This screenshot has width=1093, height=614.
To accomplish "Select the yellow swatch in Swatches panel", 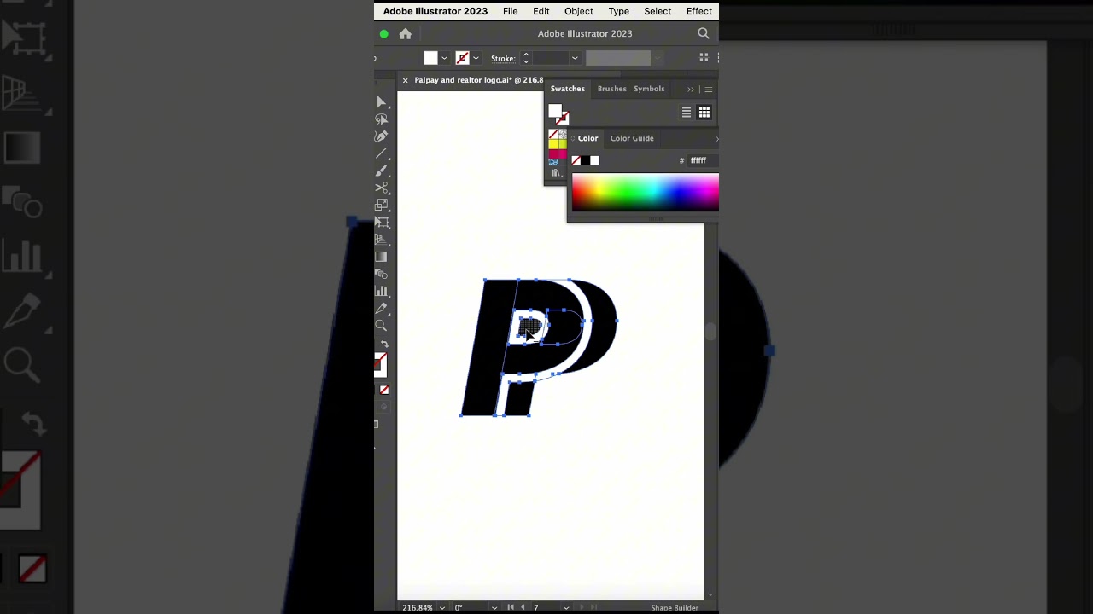I will (553, 144).
